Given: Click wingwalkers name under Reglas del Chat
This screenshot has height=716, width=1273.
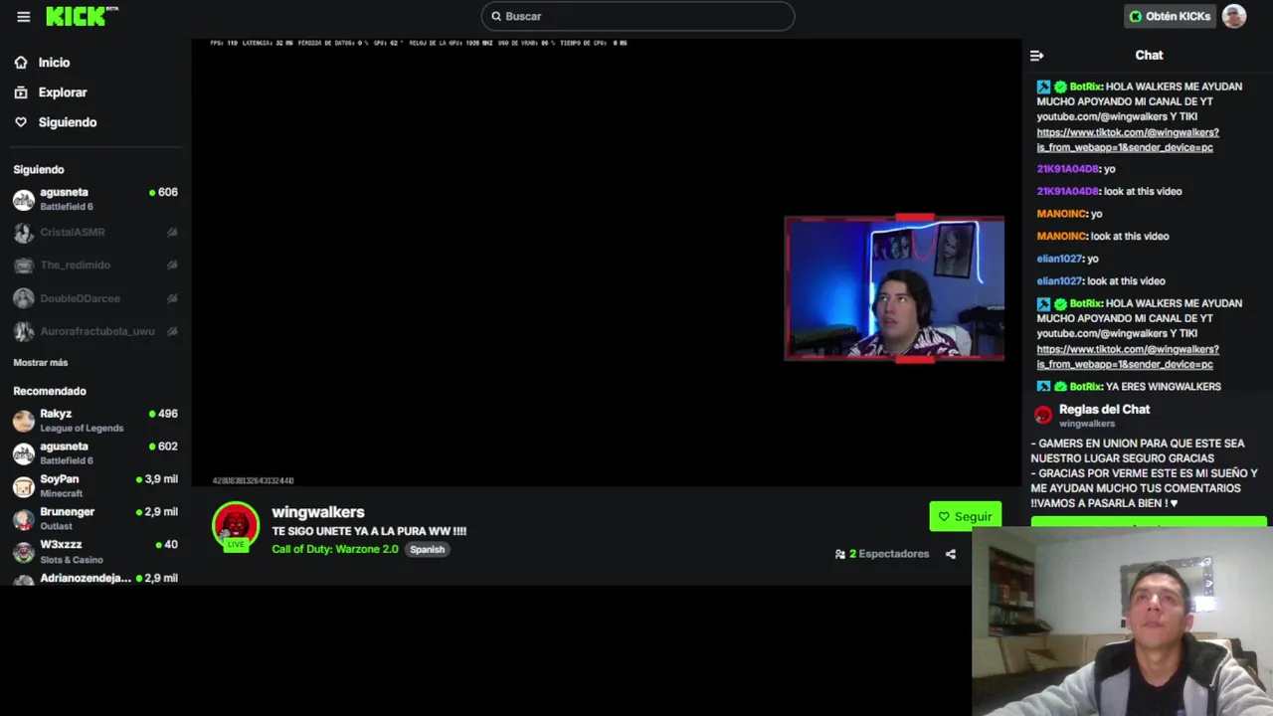Looking at the screenshot, I should [1087, 424].
